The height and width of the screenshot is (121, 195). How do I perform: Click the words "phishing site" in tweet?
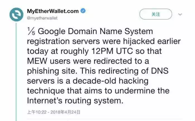pos(51,71)
